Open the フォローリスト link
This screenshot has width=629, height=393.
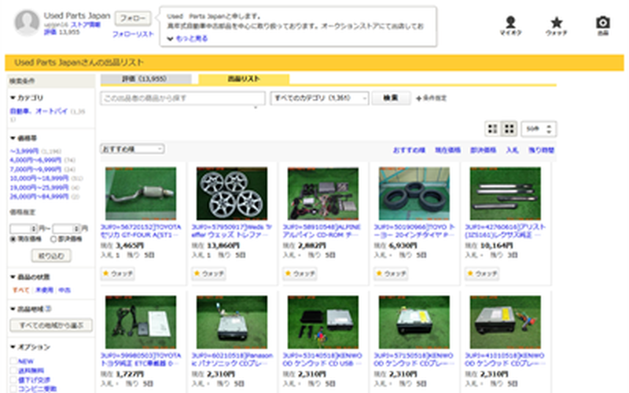coord(133,34)
